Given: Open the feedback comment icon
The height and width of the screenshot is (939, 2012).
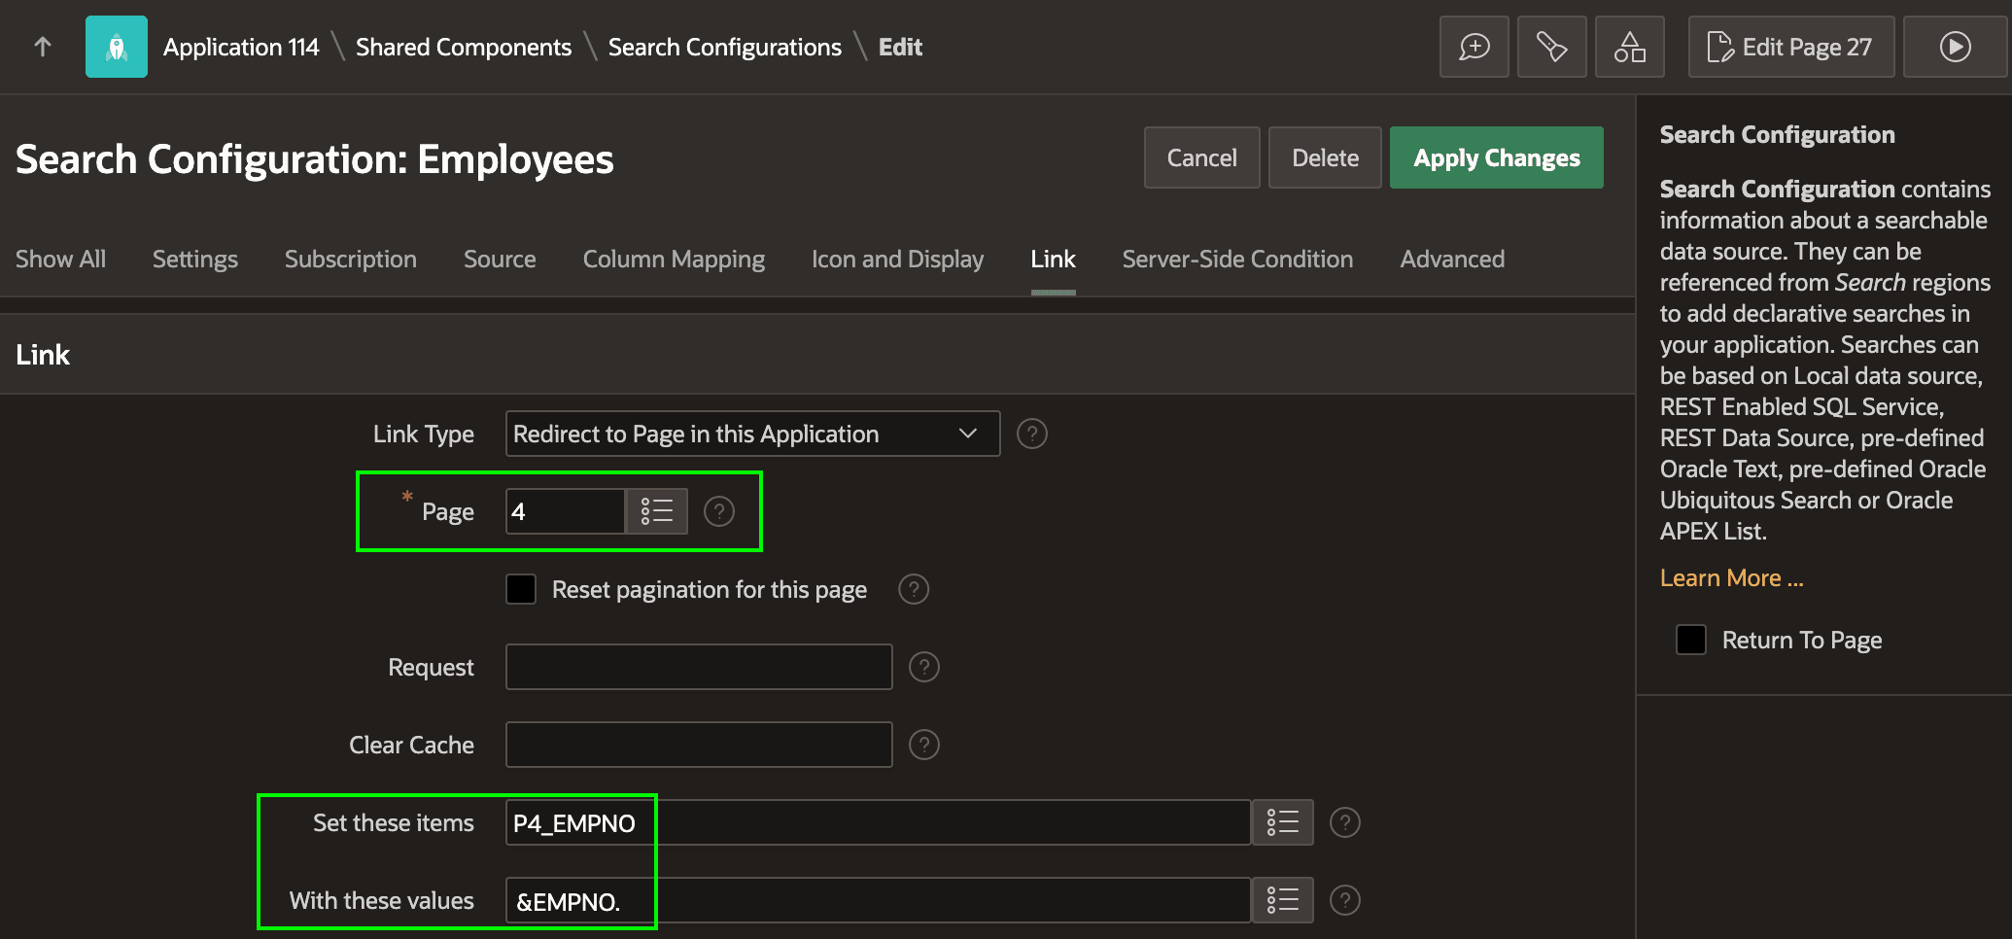Looking at the screenshot, I should (x=1474, y=47).
